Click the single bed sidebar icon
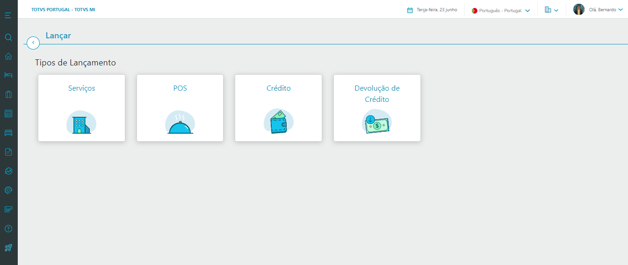The width and height of the screenshot is (628, 265). point(8,75)
